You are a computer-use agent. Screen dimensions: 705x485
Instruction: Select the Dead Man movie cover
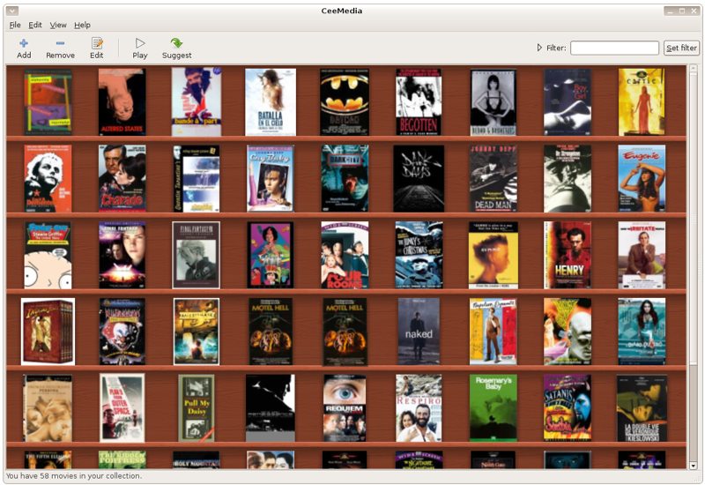click(493, 178)
